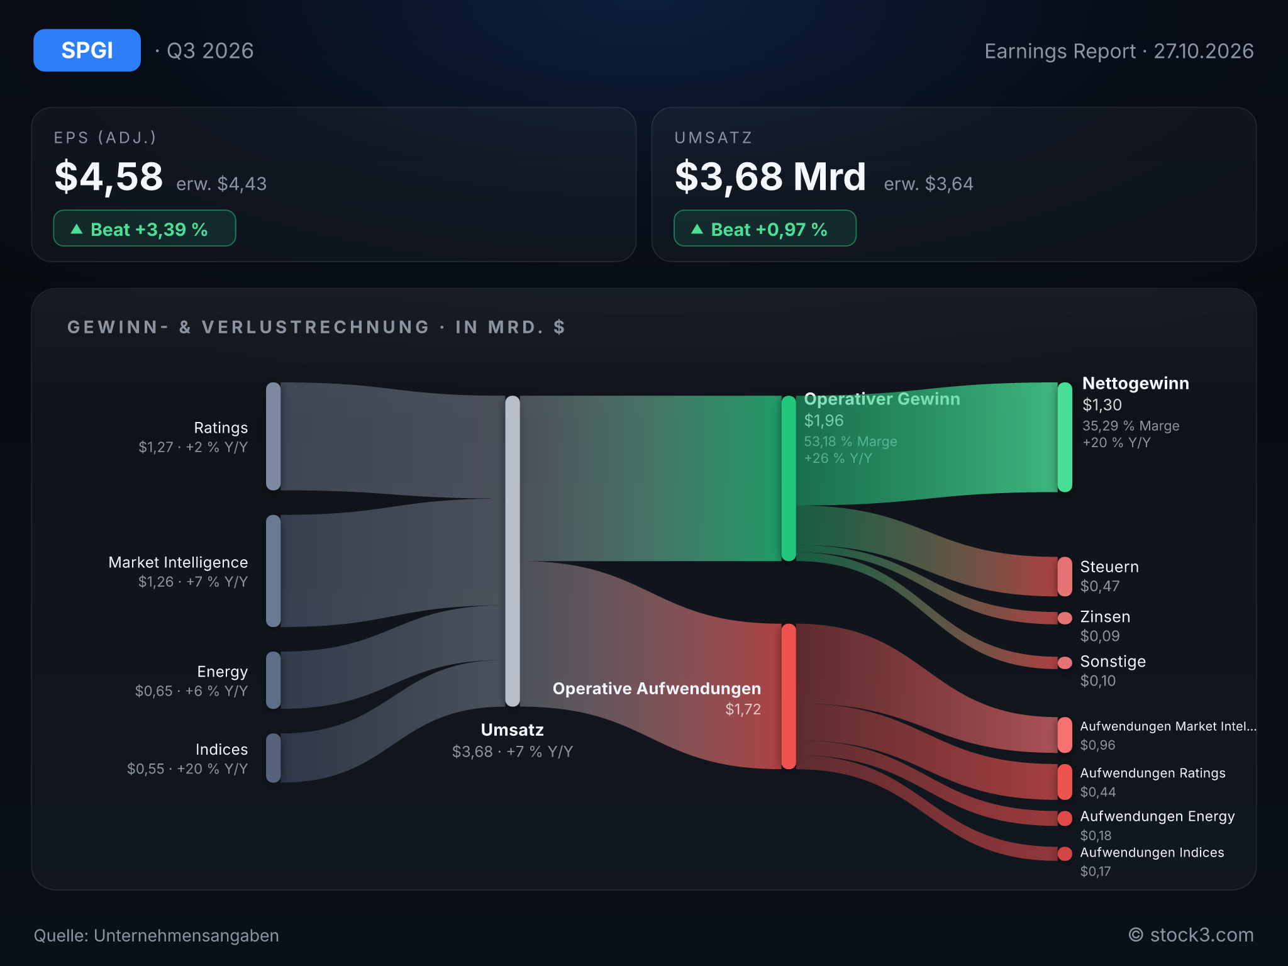This screenshot has height=966, width=1288.
Task: Click the SPGI ticker badge
Action: point(87,50)
